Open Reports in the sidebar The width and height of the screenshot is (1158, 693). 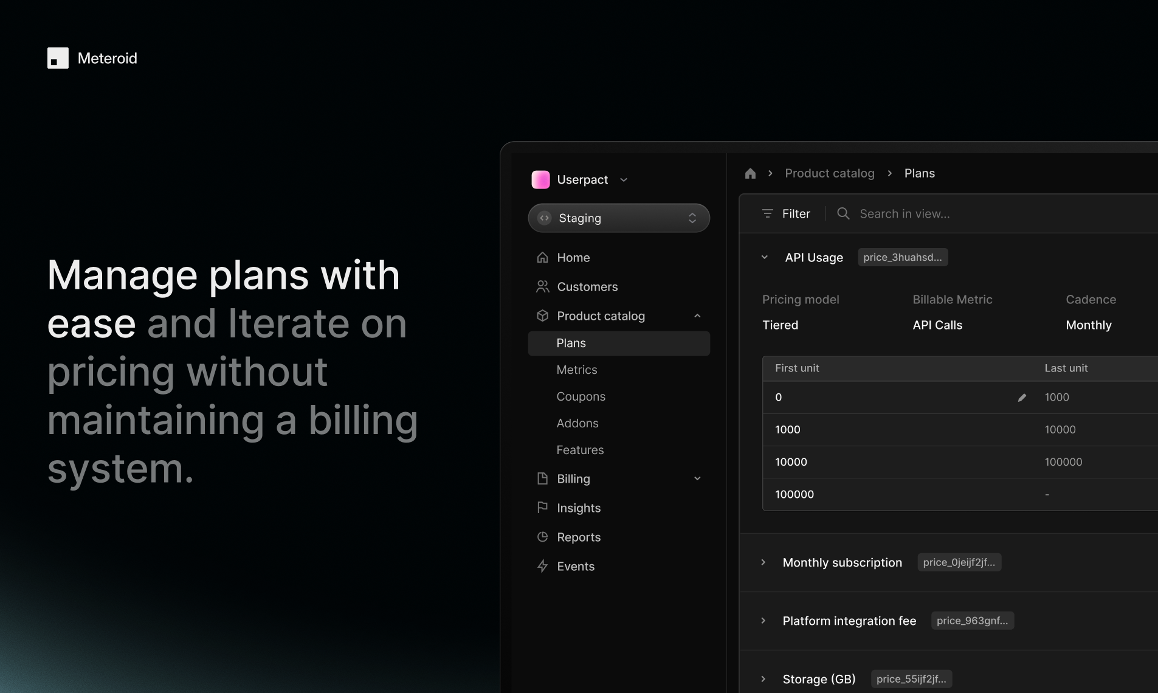[x=579, y=537]
